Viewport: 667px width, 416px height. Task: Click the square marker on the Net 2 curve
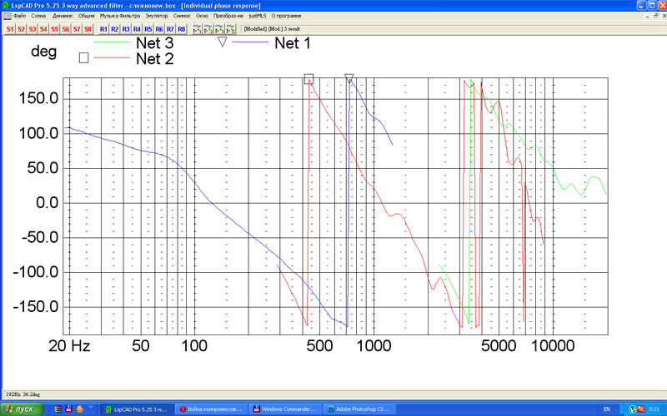[x=308, y=78]
